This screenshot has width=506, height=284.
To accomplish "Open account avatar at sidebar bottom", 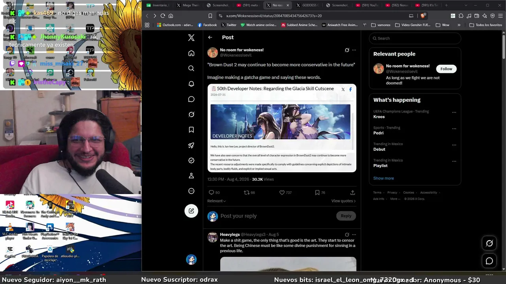I will coord(191,259).
